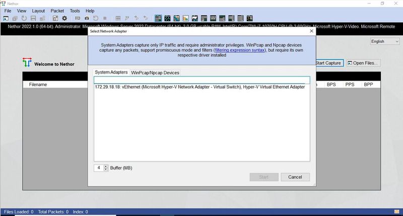
Task: Click the network adapter card toolbar icon
Action: (x=78, y=18)
